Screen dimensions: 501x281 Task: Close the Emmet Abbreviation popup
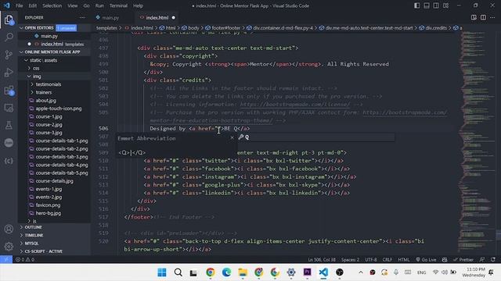pos(232,137)
